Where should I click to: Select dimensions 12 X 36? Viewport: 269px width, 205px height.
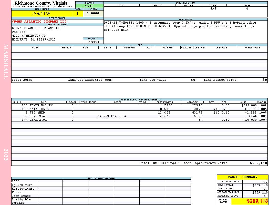tap(164, 112)
